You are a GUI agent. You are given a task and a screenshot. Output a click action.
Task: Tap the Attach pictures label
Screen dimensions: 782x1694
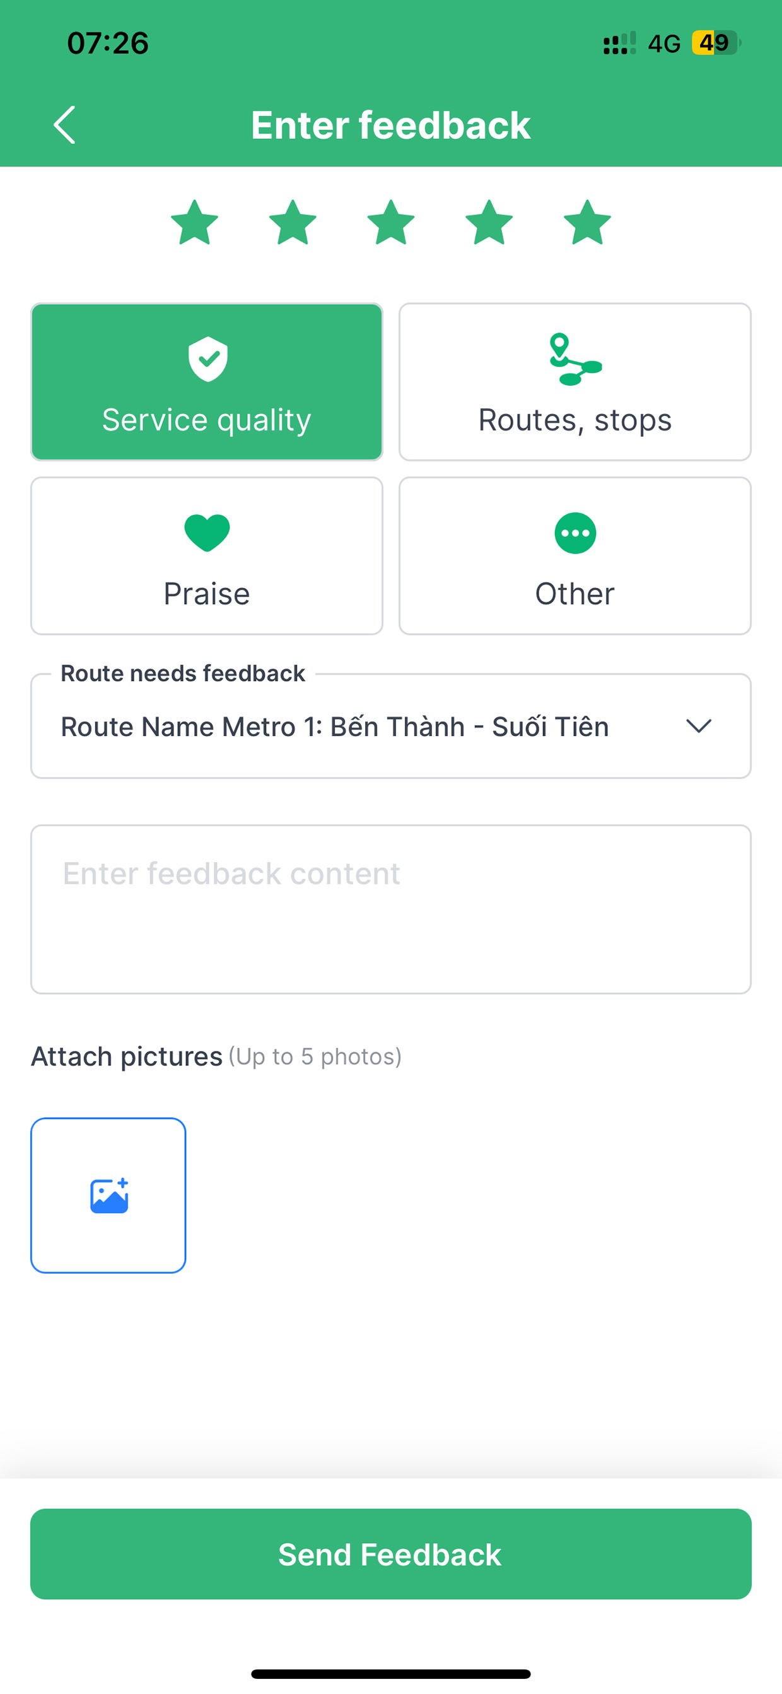click(127, 1056)
